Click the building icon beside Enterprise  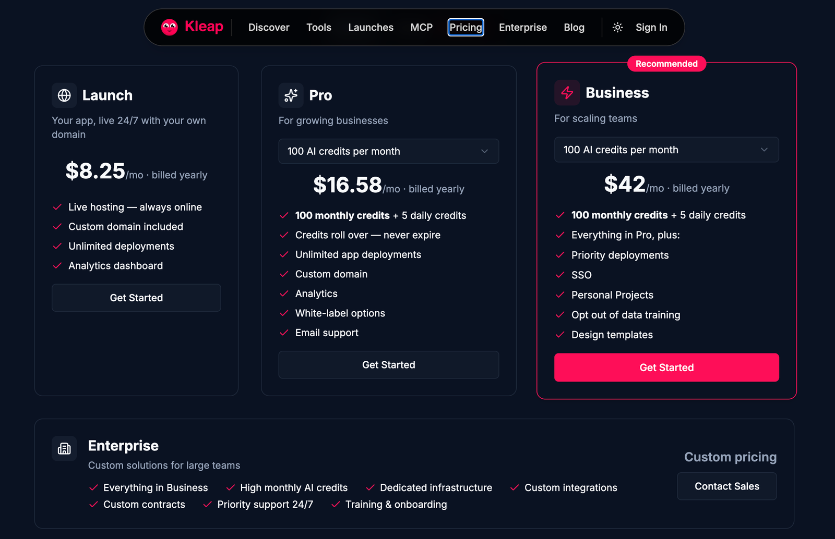coord(64,448)
